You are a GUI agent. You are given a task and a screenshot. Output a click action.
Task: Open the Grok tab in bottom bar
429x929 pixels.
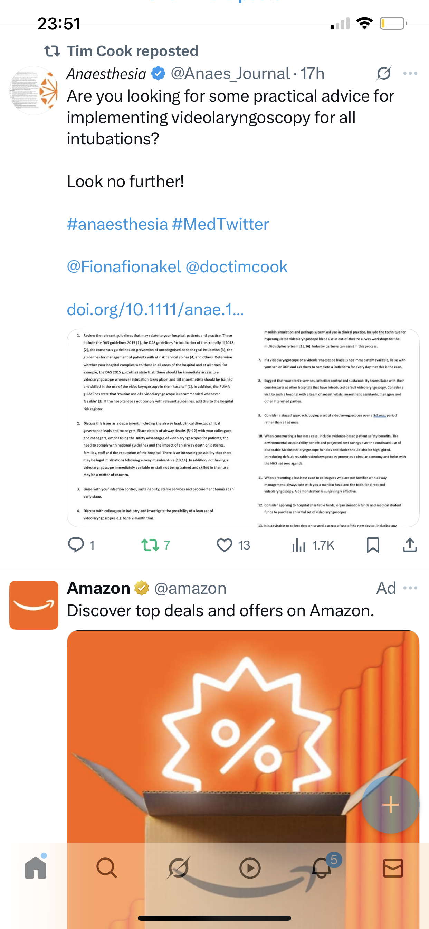pos(179,868)
